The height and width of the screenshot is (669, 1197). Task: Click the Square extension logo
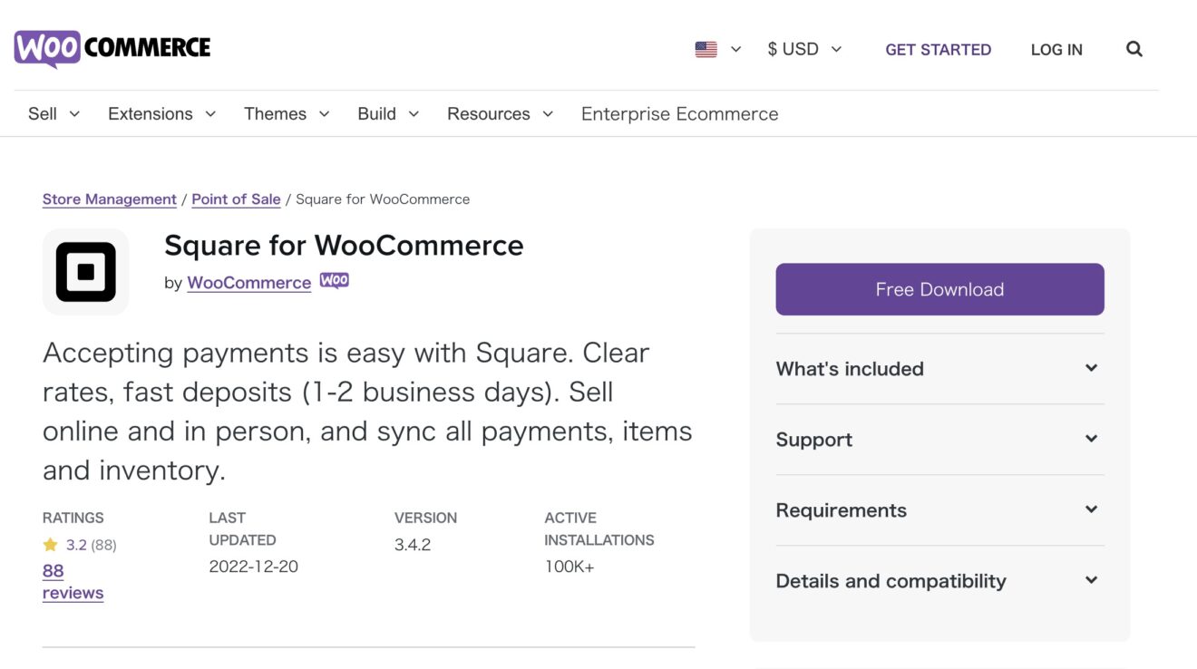85,272
